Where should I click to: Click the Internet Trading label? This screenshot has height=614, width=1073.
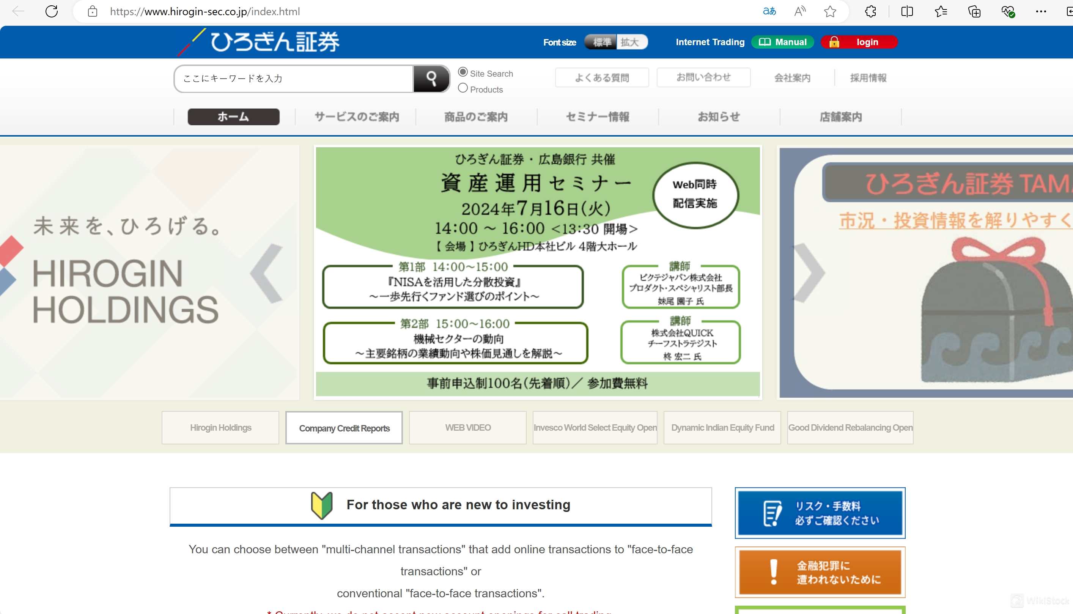[x=710, y=42]
